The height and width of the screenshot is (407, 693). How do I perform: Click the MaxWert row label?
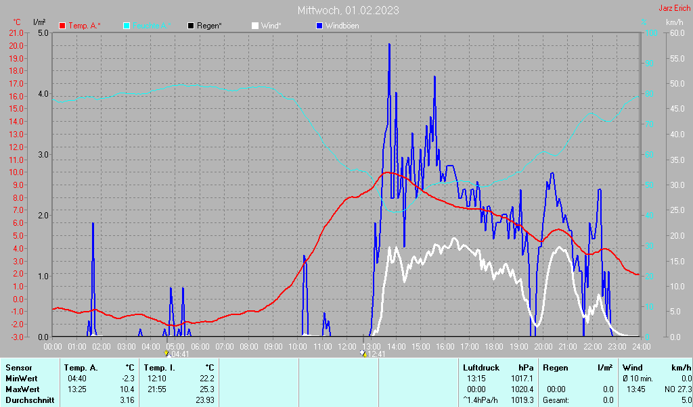click(x=22, y=390)
